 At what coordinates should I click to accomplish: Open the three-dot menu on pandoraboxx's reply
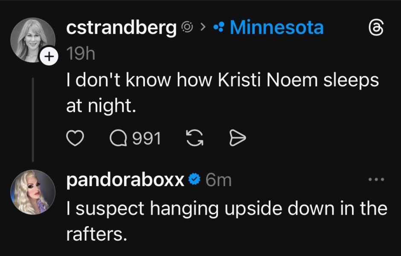pos(377,180)
